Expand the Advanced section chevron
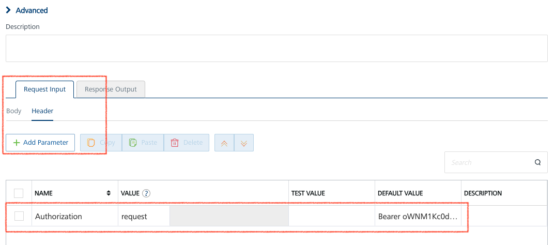The width and height of the screenshot is (555, 245). tap(8, 10)
